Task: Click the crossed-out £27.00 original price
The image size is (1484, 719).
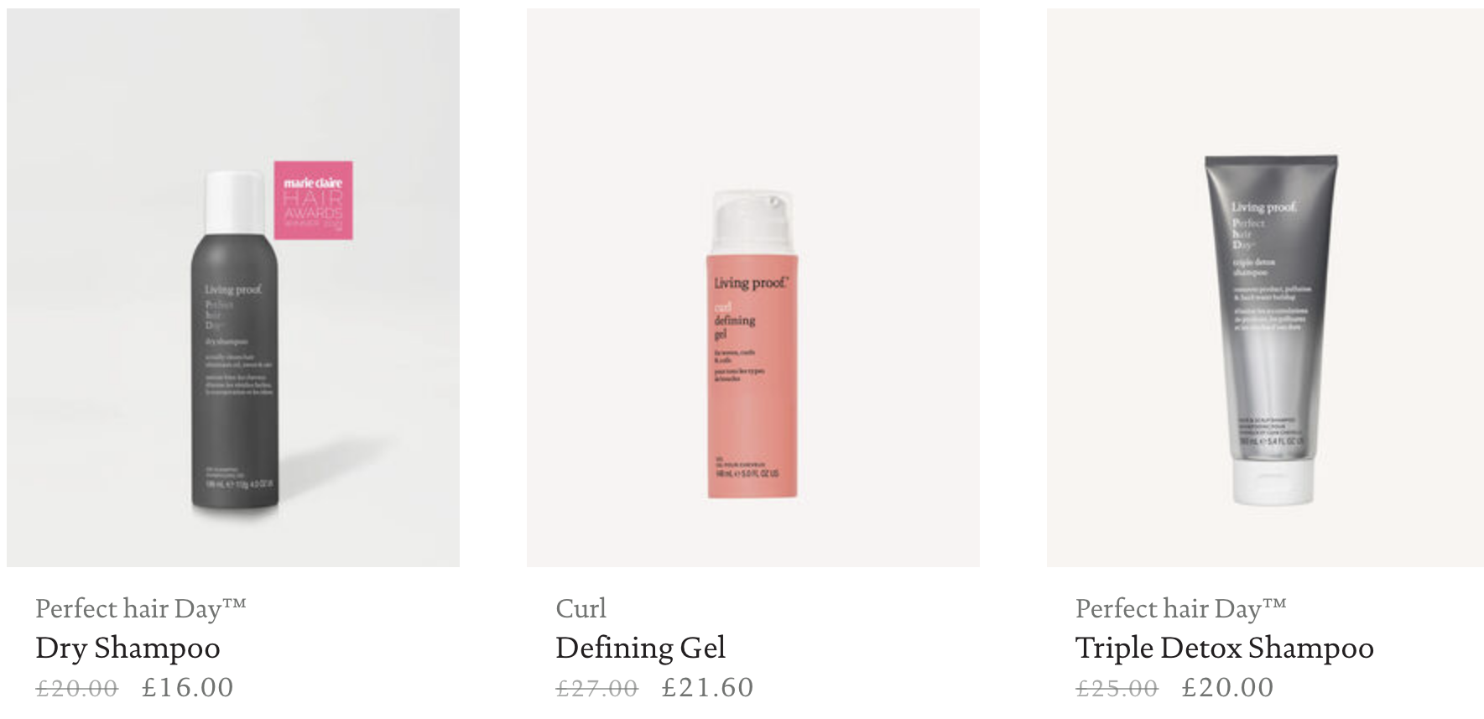Action: click(x=597, y=688)
